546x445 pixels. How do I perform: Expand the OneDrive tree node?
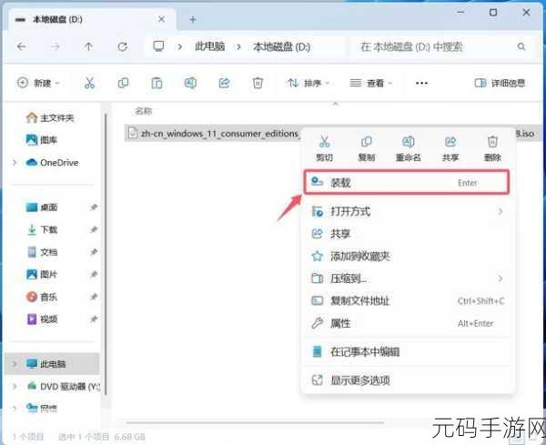tap(15, 163)
